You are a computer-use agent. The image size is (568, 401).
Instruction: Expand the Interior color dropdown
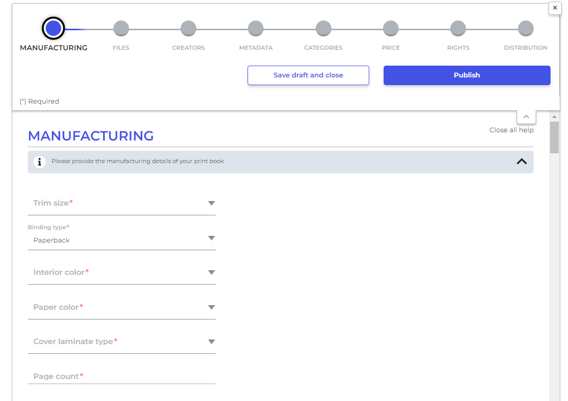(x=121, y=272)
